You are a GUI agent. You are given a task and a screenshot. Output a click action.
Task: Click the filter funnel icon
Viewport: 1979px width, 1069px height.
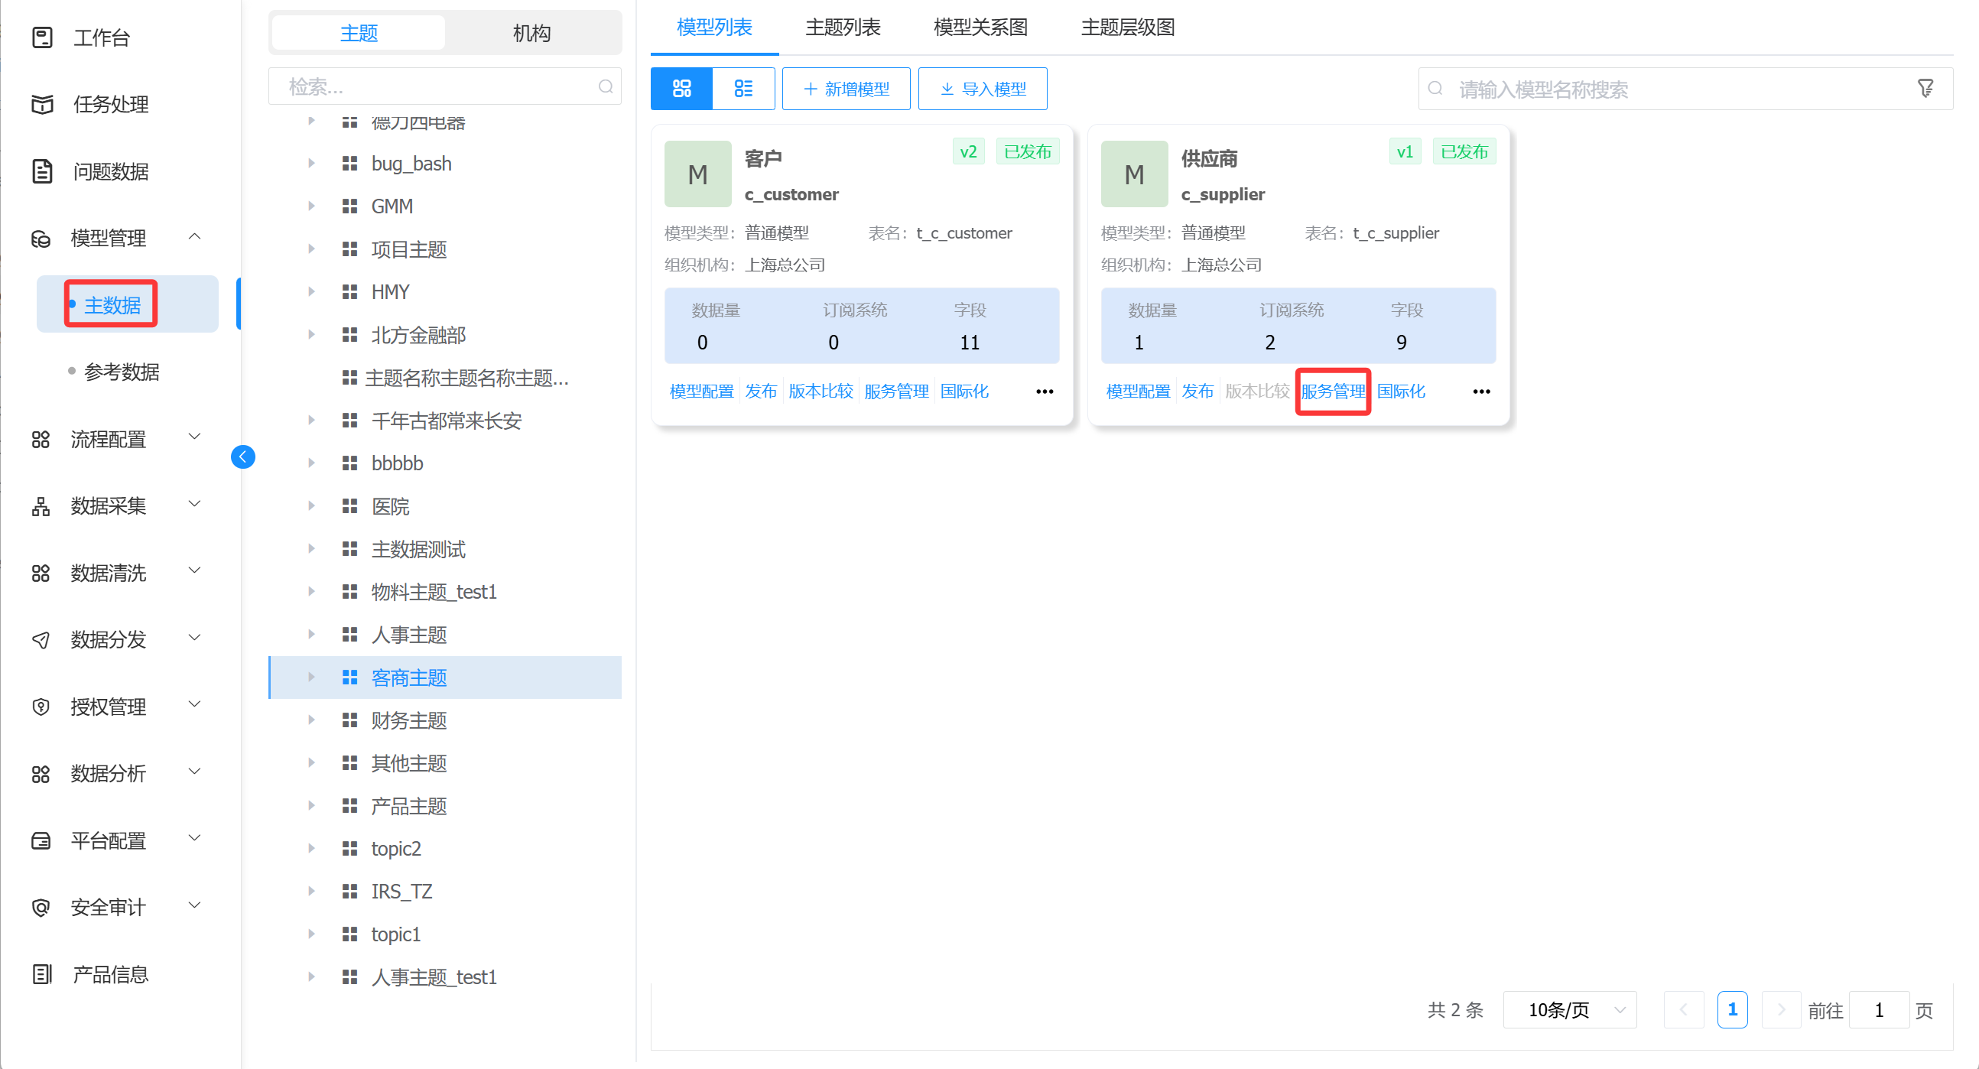point(1925,89)
